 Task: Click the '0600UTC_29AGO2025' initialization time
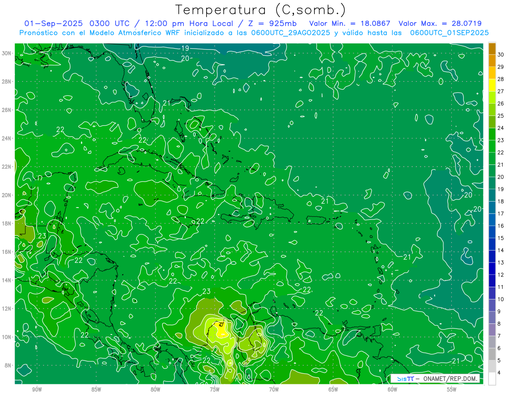click(291, 33)
